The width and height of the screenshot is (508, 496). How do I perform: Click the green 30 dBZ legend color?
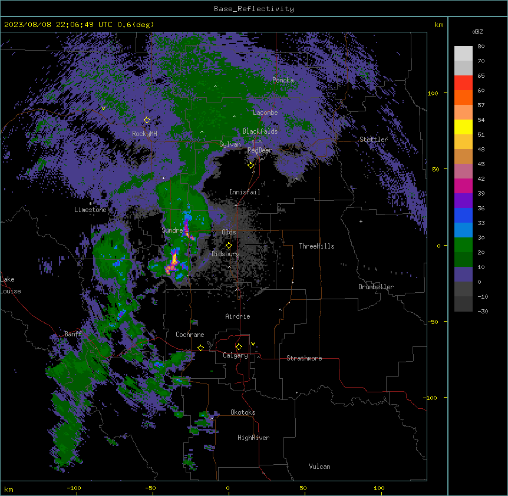463,245
